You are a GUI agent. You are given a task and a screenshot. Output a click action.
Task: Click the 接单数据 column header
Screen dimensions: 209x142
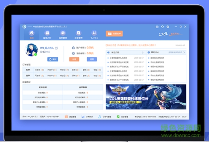click(x=83, y=87)
